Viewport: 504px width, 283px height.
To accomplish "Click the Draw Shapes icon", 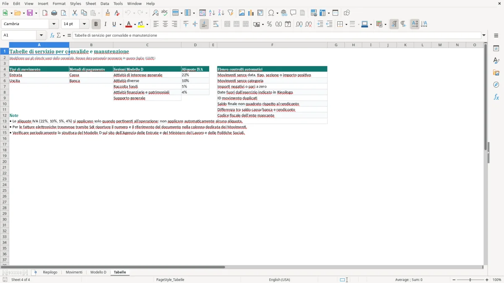I will pyautogui.click(x=347, y=13).
